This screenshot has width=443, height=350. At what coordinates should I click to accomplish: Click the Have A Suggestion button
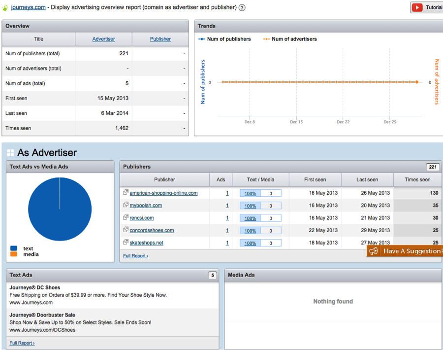coord(405,251)
